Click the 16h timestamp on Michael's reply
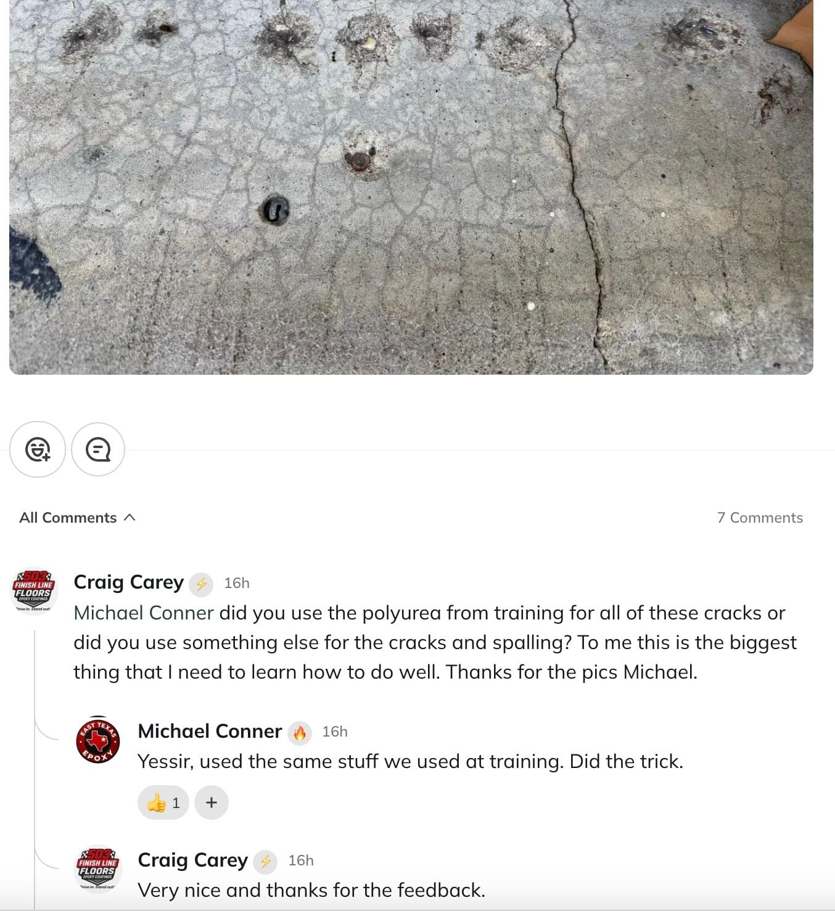Viewport: 835px width, 911px height. (335, 732)
